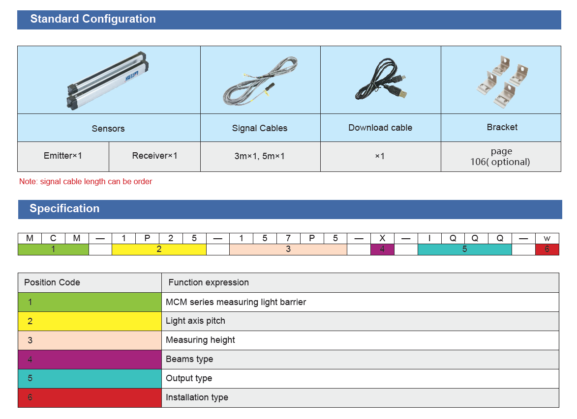Select the Specification section header
Image resolution: width=577 pixels, height=419 pixels.
tap(64, 209)
